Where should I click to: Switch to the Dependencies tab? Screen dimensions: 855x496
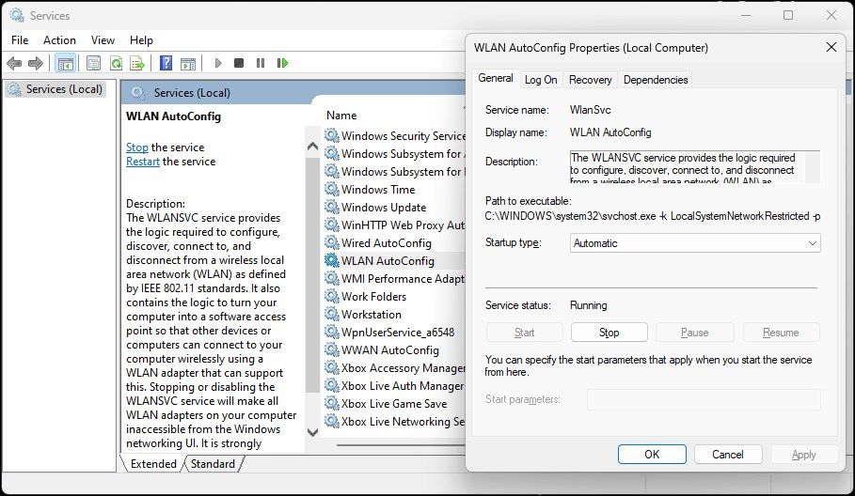coord(655,80)
